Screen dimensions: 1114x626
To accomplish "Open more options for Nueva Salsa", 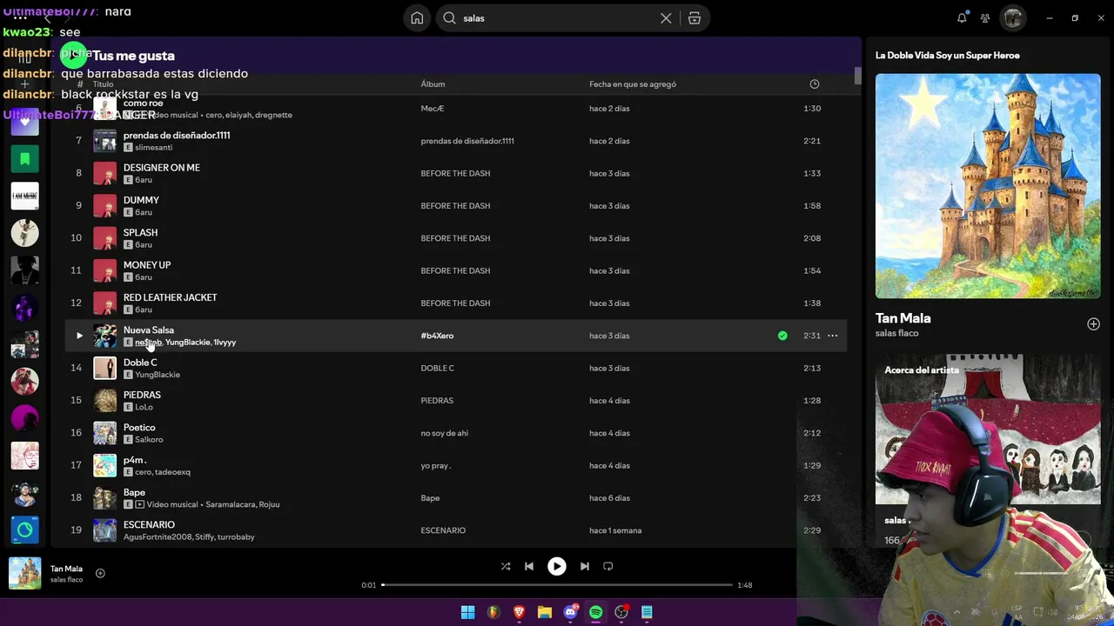I will 833,336.
